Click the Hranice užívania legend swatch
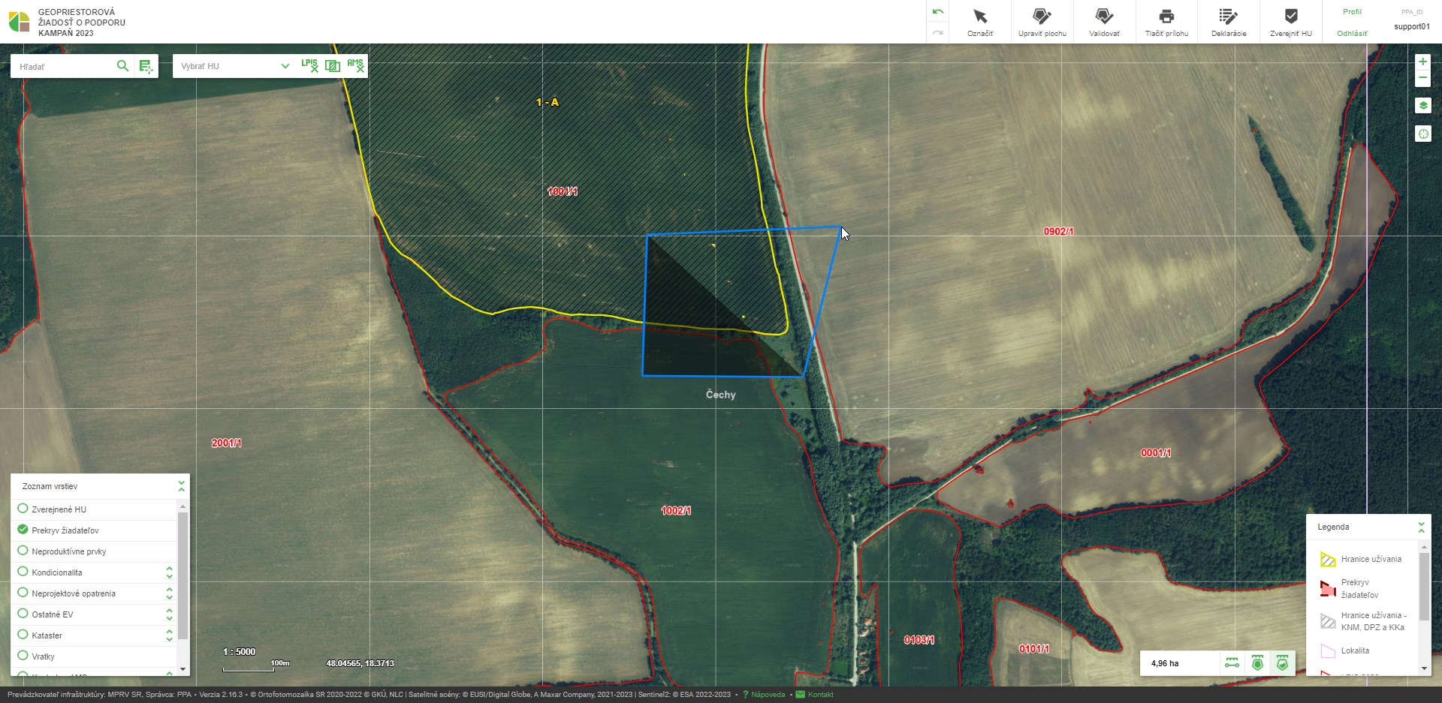 tap(1328, 559)
